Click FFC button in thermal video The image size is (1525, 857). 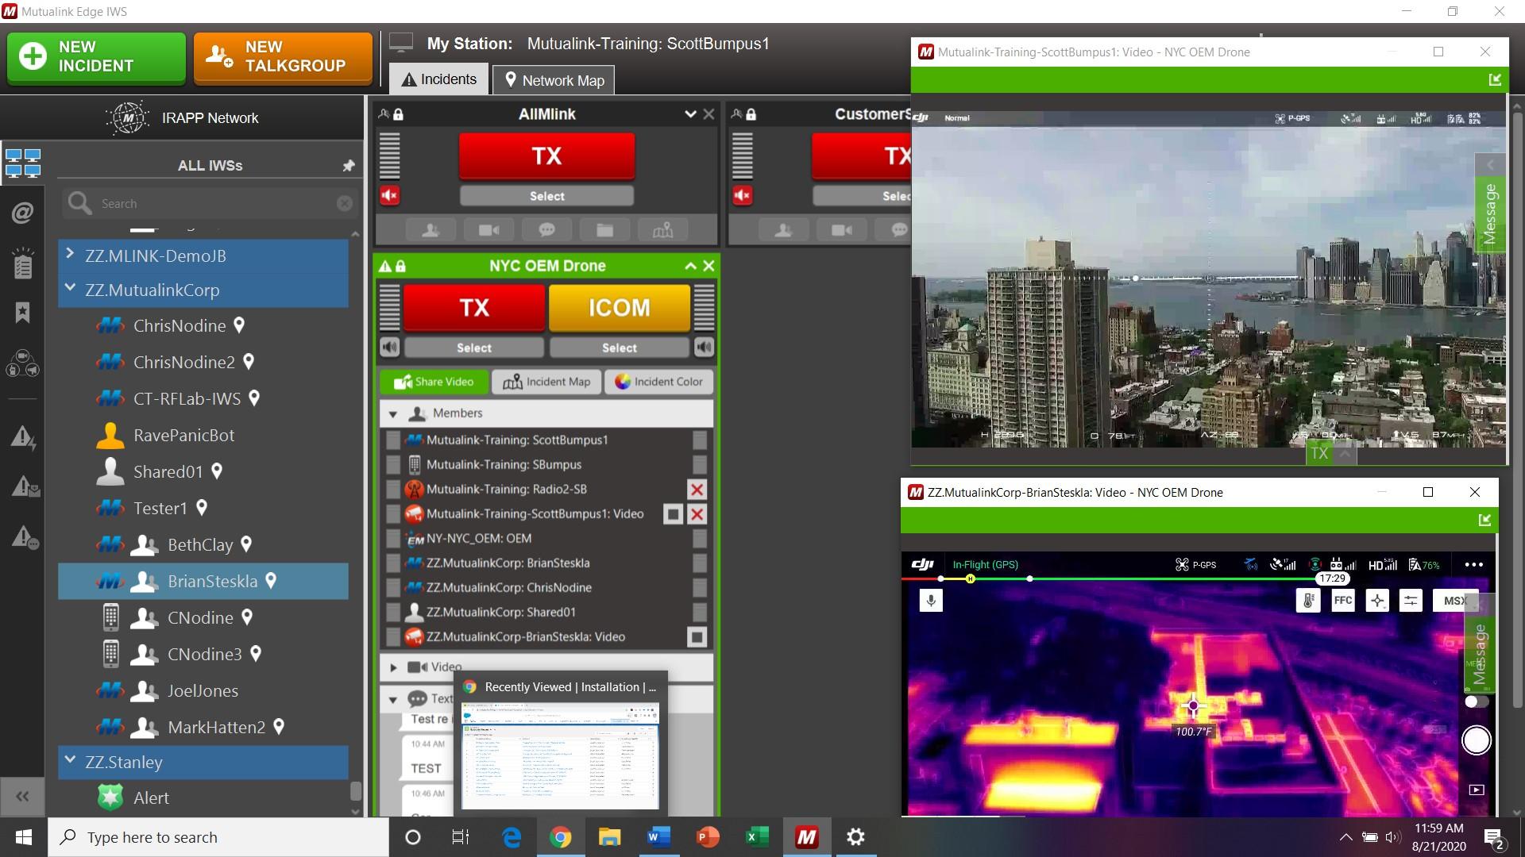[1342, 600]
